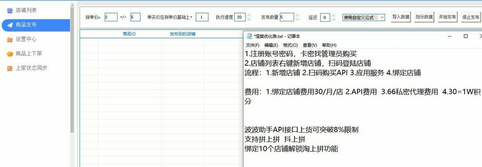Click the 发布数量 spinner arrows

click(297, 17)
